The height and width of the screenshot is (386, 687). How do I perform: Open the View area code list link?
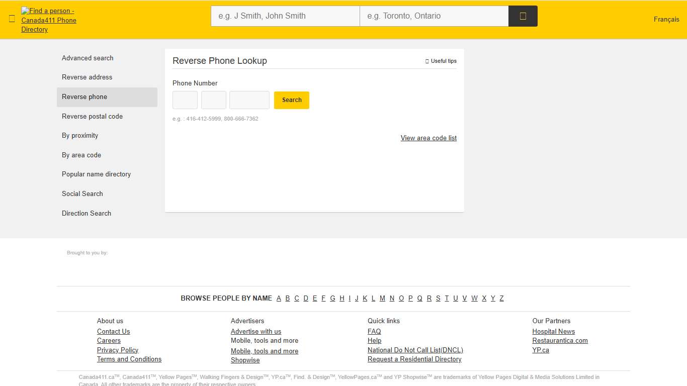tap(428, 138)
